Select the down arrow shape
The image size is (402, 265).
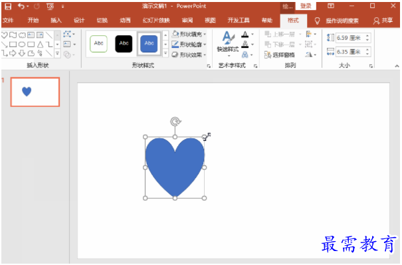click(22, 53)
